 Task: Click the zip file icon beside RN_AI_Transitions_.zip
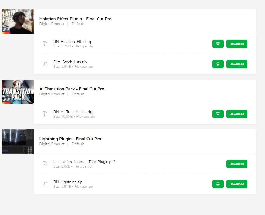45,114
